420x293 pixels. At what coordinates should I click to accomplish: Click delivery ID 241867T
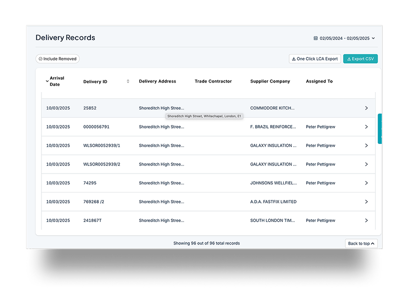click(x=92, y=220)
